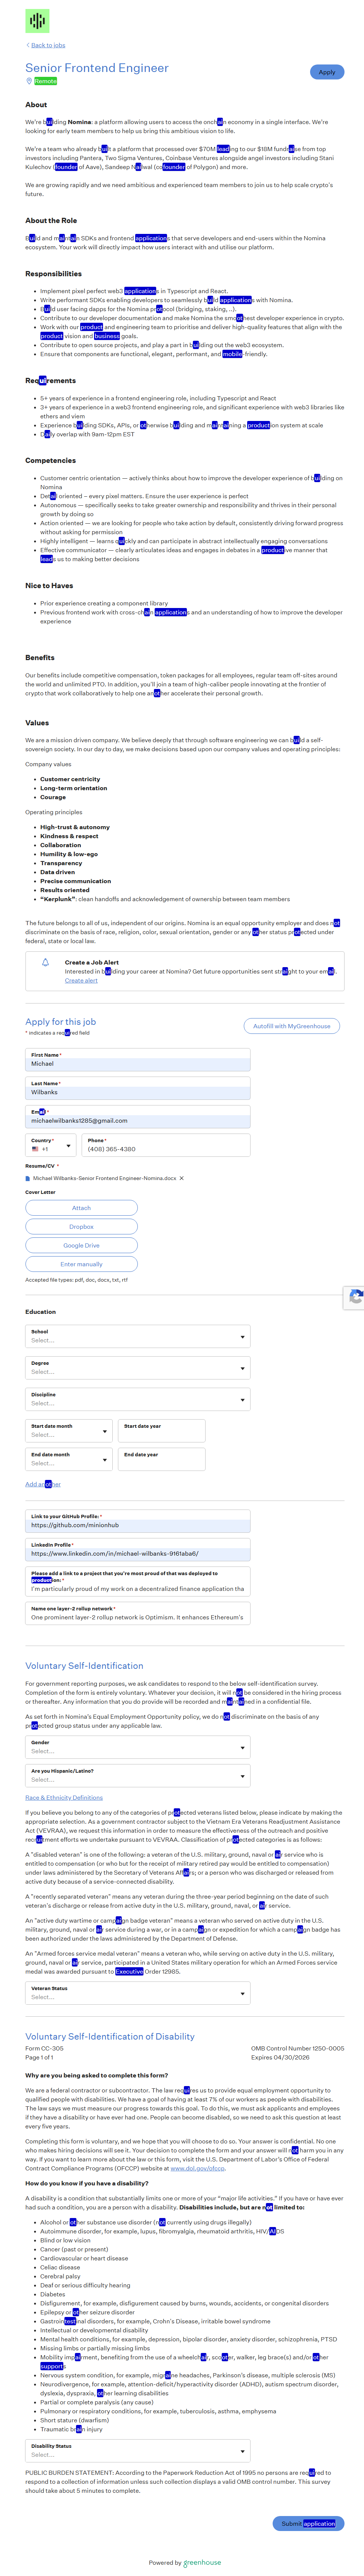Click the resume document file icon
This screenshot has width=364, height=2576.
click(x=28, y=1178)
